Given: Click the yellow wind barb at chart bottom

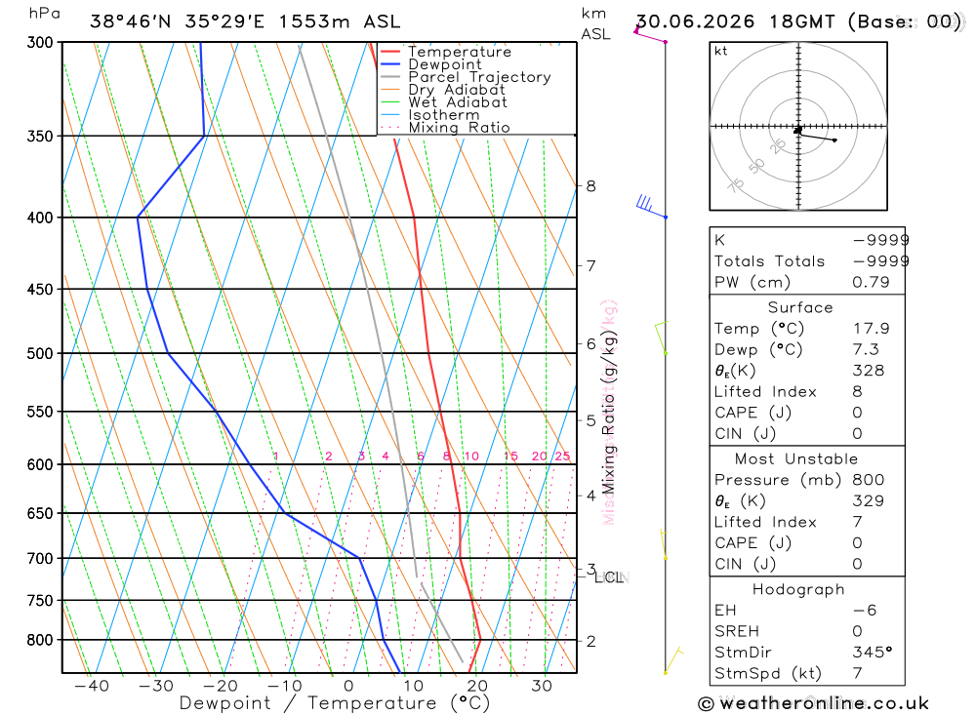Looking at the screenshot, I should 672,660.
